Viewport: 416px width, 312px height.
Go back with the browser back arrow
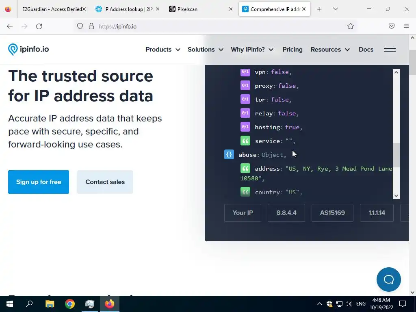pos(10,26)
